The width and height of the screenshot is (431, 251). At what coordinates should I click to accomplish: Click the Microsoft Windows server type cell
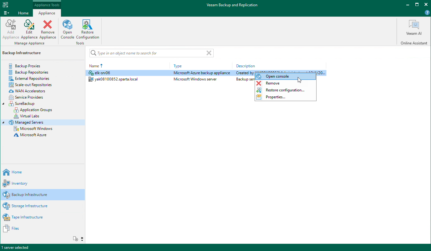(195, 79)
